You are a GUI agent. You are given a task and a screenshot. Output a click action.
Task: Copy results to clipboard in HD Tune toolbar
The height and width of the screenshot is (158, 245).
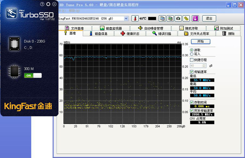click(x=162, y=18)
